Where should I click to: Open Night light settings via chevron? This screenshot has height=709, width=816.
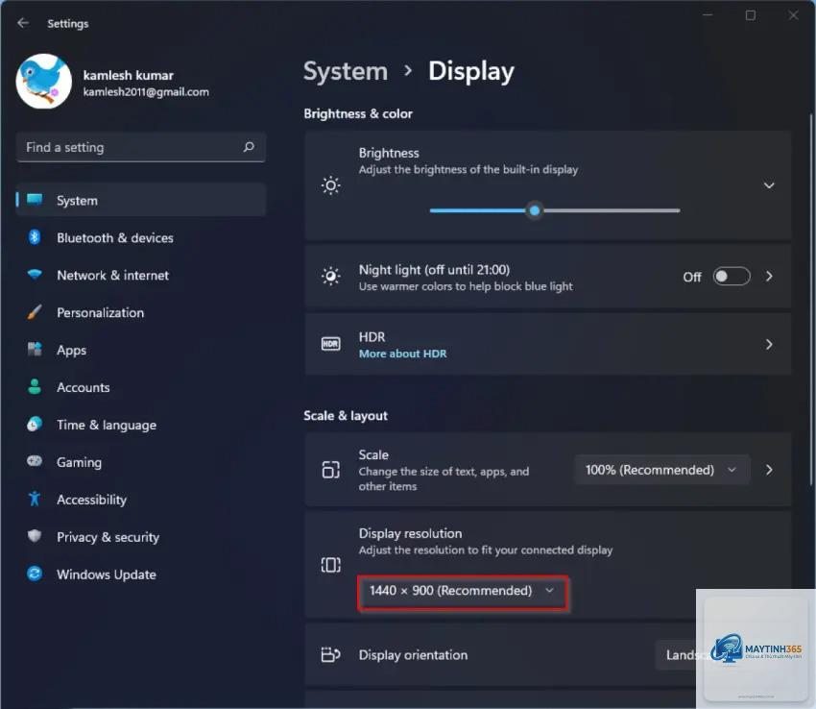[769, 277]
